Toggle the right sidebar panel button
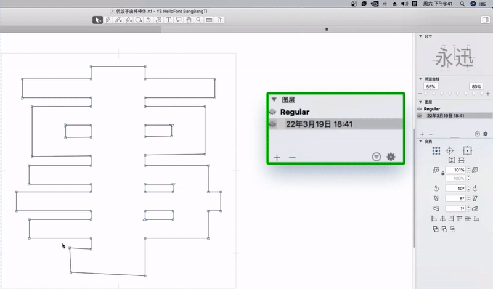The height and width of the screenshot is (289, 493). pos(485,20)
